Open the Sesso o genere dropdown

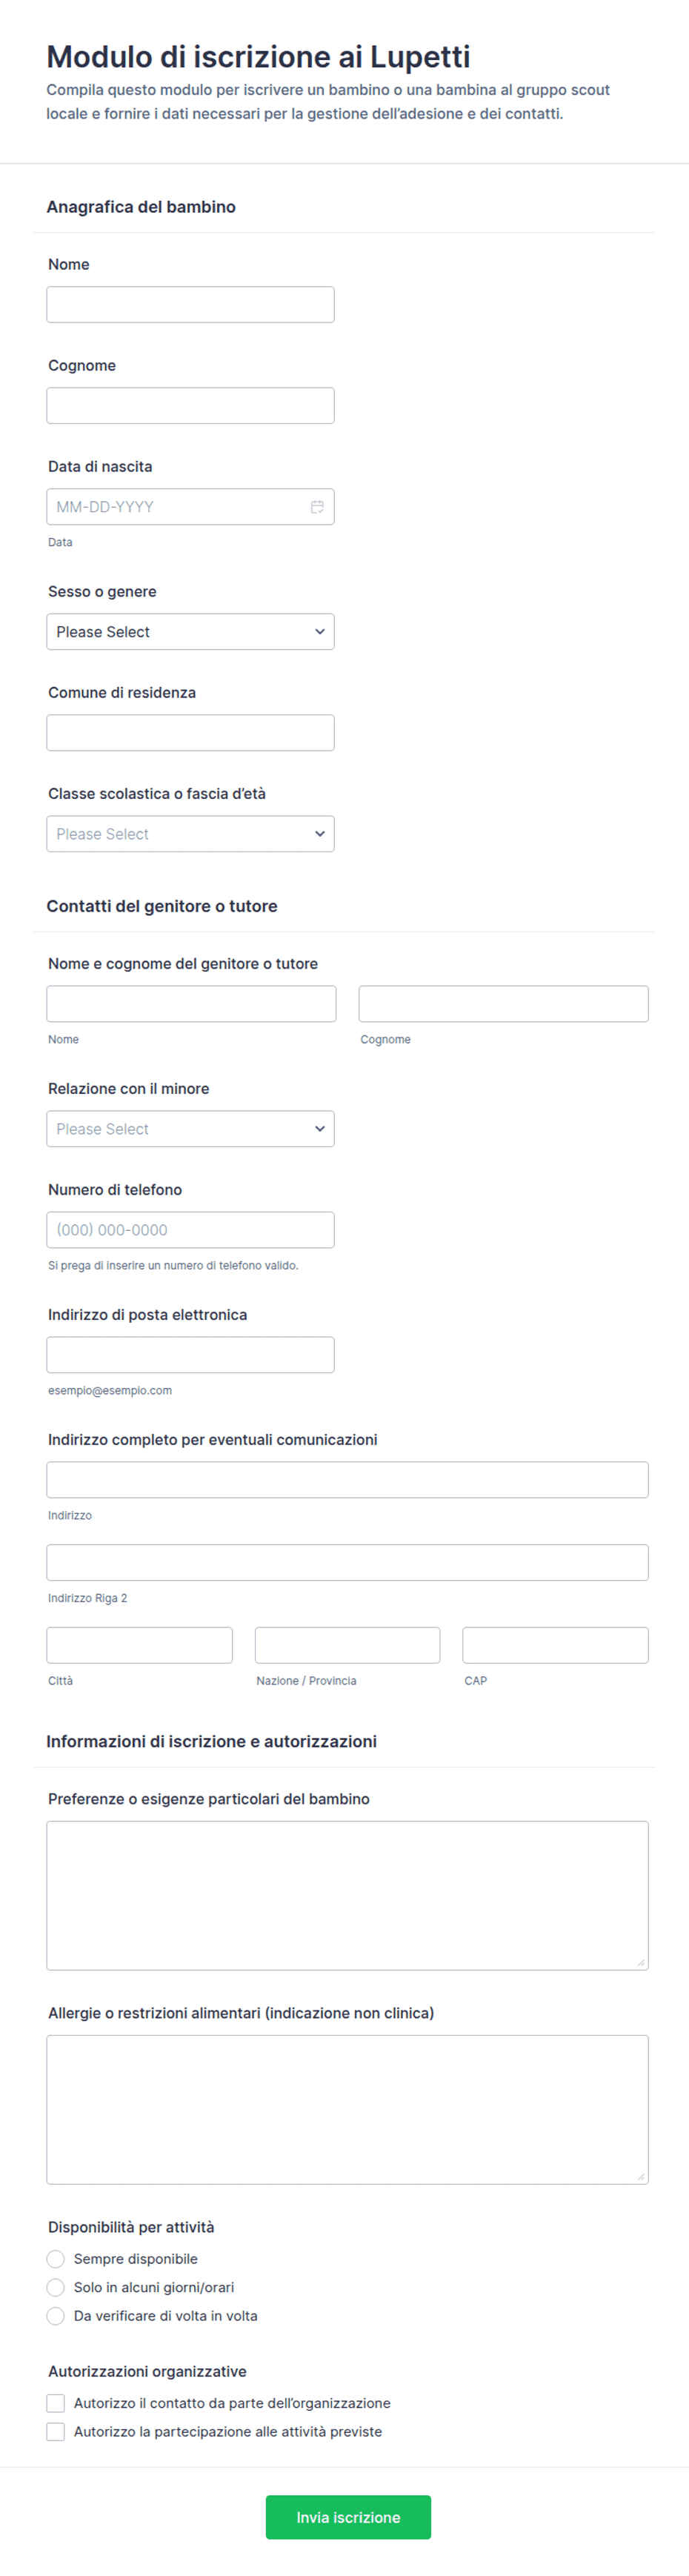190,632
